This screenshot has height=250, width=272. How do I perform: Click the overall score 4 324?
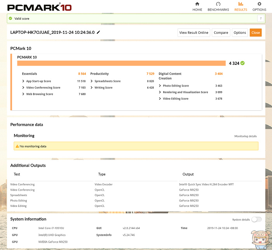[x=234, y=63]
